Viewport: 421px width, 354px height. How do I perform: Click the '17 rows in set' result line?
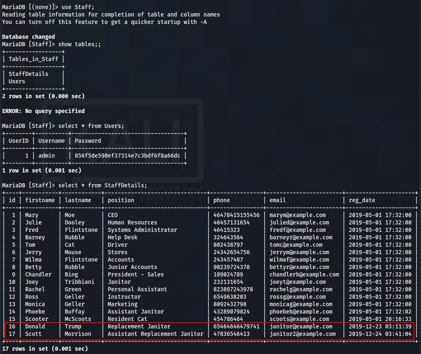point(45,349)
